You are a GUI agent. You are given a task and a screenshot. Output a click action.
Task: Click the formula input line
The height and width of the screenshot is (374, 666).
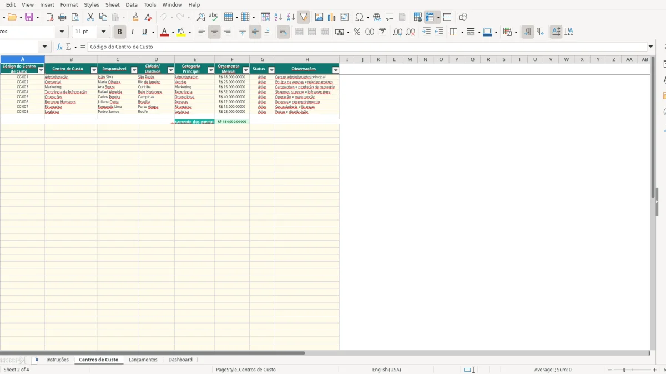point(367,47)
